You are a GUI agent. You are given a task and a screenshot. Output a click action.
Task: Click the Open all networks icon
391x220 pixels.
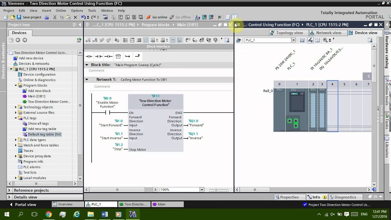pos(132,40)
